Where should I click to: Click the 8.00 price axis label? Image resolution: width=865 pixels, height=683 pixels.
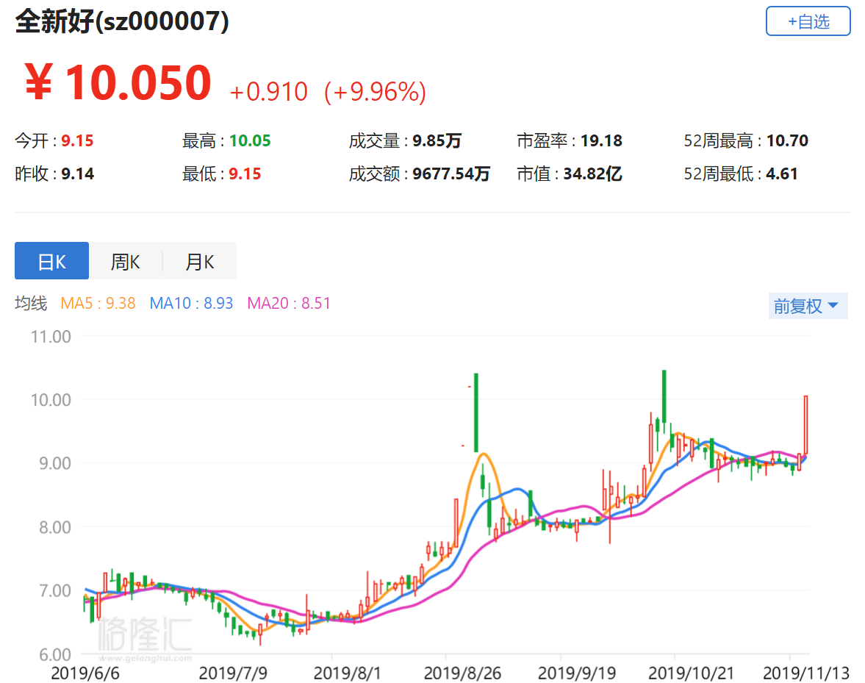(x=54, y=527)
